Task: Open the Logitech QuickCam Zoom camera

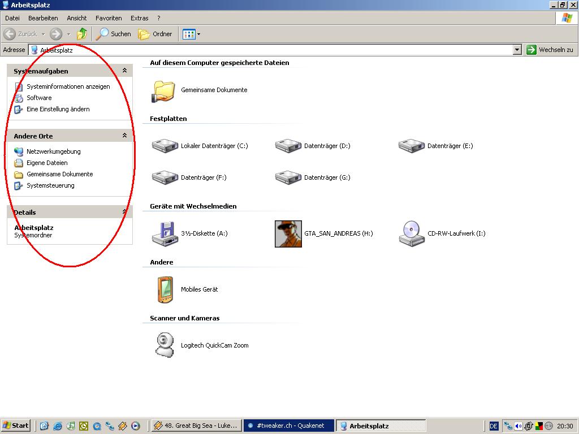Action: pos(165,345)
